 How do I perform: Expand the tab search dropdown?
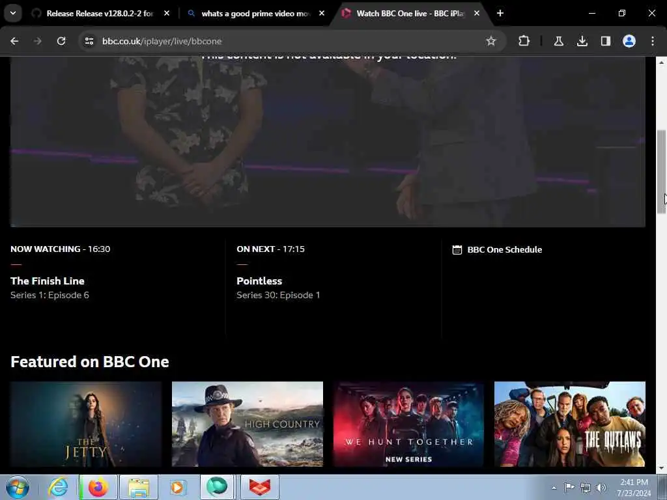pos(13,13)
